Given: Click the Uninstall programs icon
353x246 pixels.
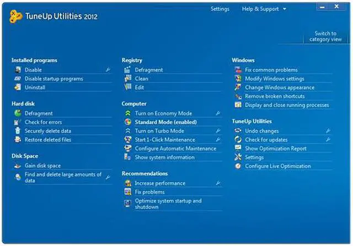Looking at the screenshot, I should (x=18, y=87).
